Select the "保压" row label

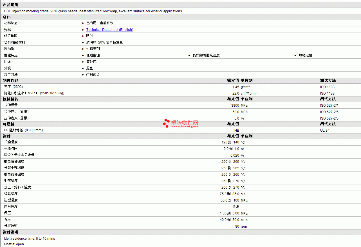[7, 213]
